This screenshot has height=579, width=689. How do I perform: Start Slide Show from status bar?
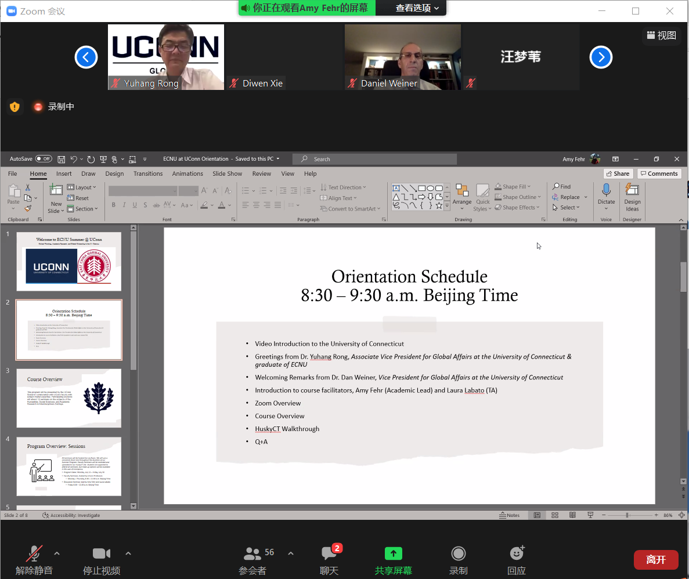click(590, 515)
